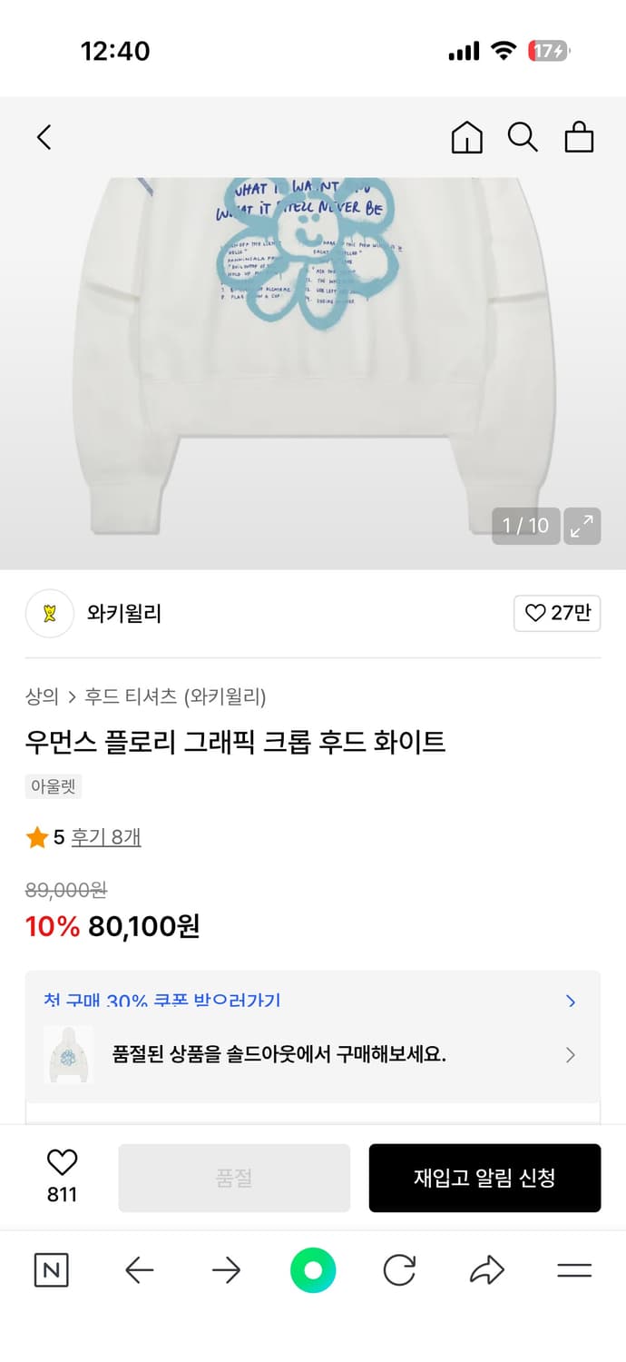Screen dimensions: 626x1362
Task: Tap the browser forward navigation arrow
Action: pos(226,1270)
